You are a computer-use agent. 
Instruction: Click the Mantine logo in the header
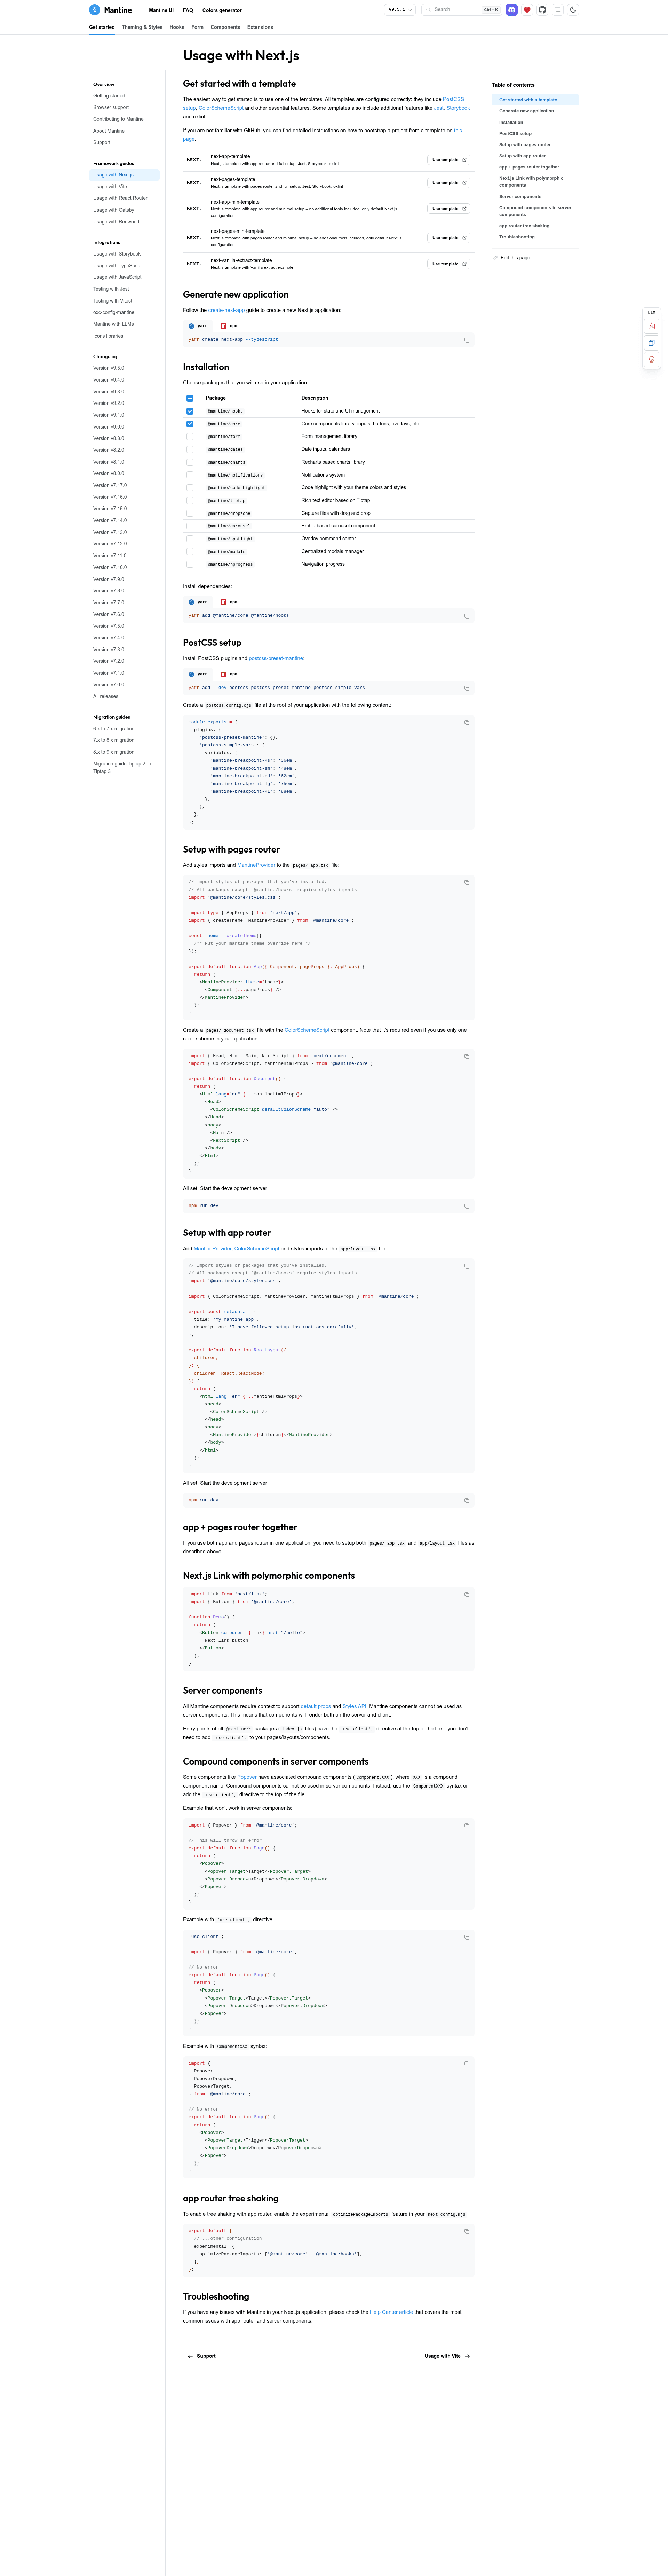(x=110, y=10)
